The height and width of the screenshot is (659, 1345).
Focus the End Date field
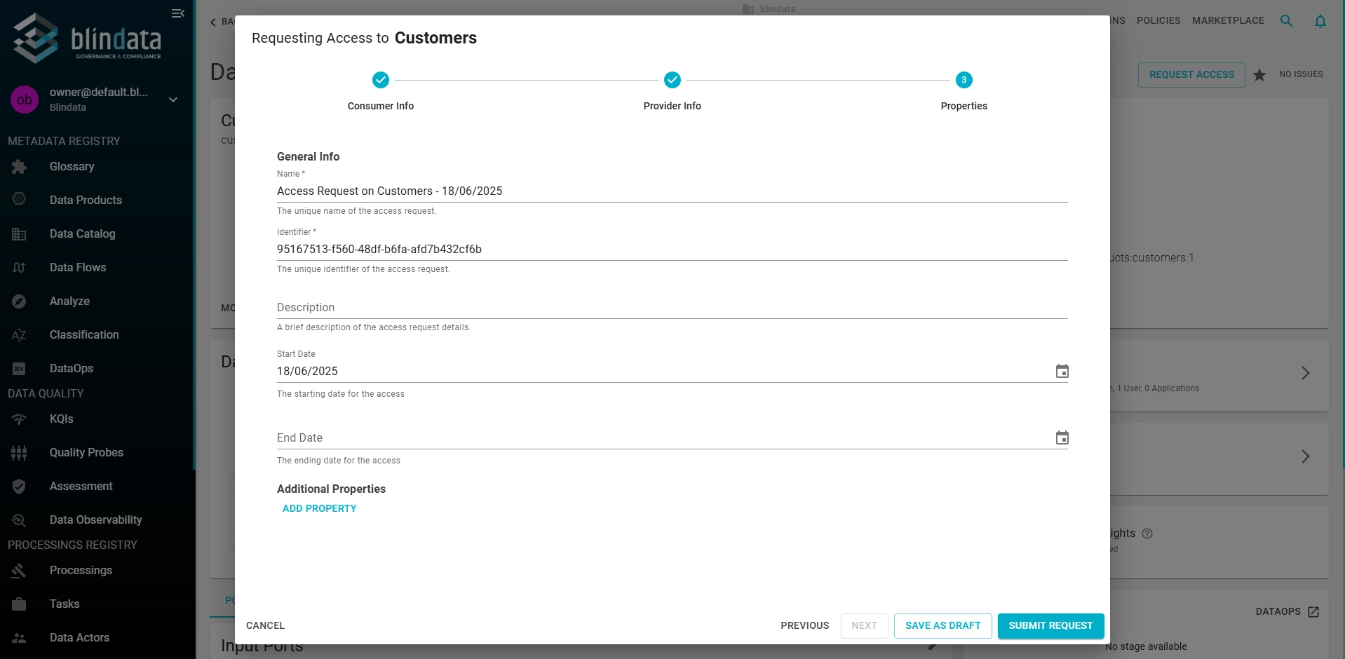tap(664, 437)
